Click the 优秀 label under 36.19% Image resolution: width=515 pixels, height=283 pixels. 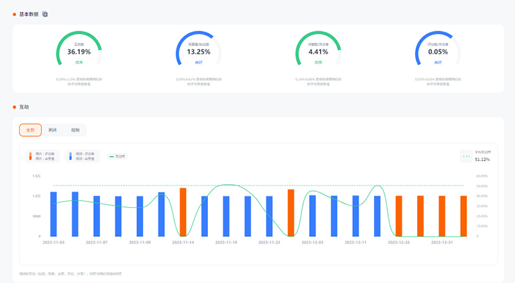(x=79, y=62)
